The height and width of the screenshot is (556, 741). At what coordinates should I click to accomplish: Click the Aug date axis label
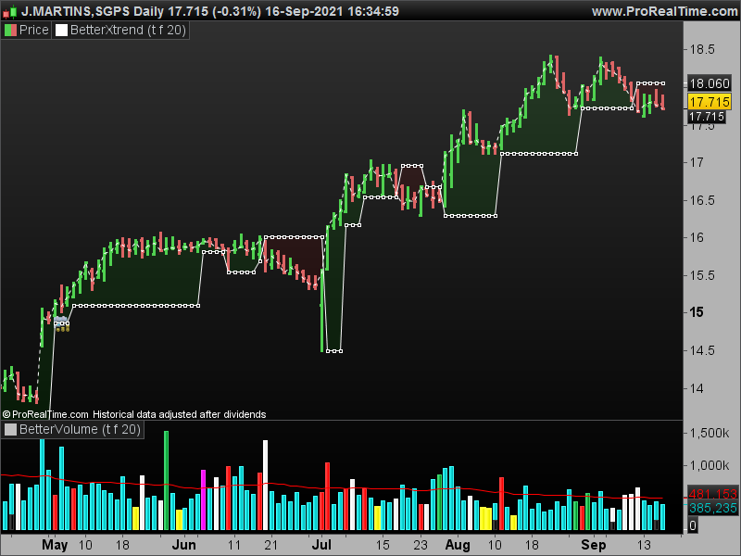(458, 545)
